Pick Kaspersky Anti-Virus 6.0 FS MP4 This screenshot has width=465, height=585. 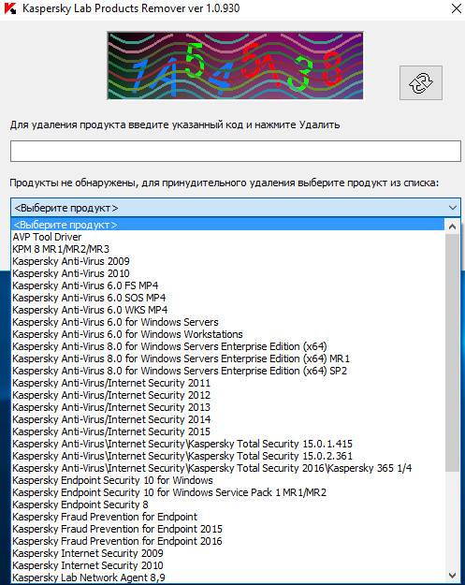pos(228,285)
